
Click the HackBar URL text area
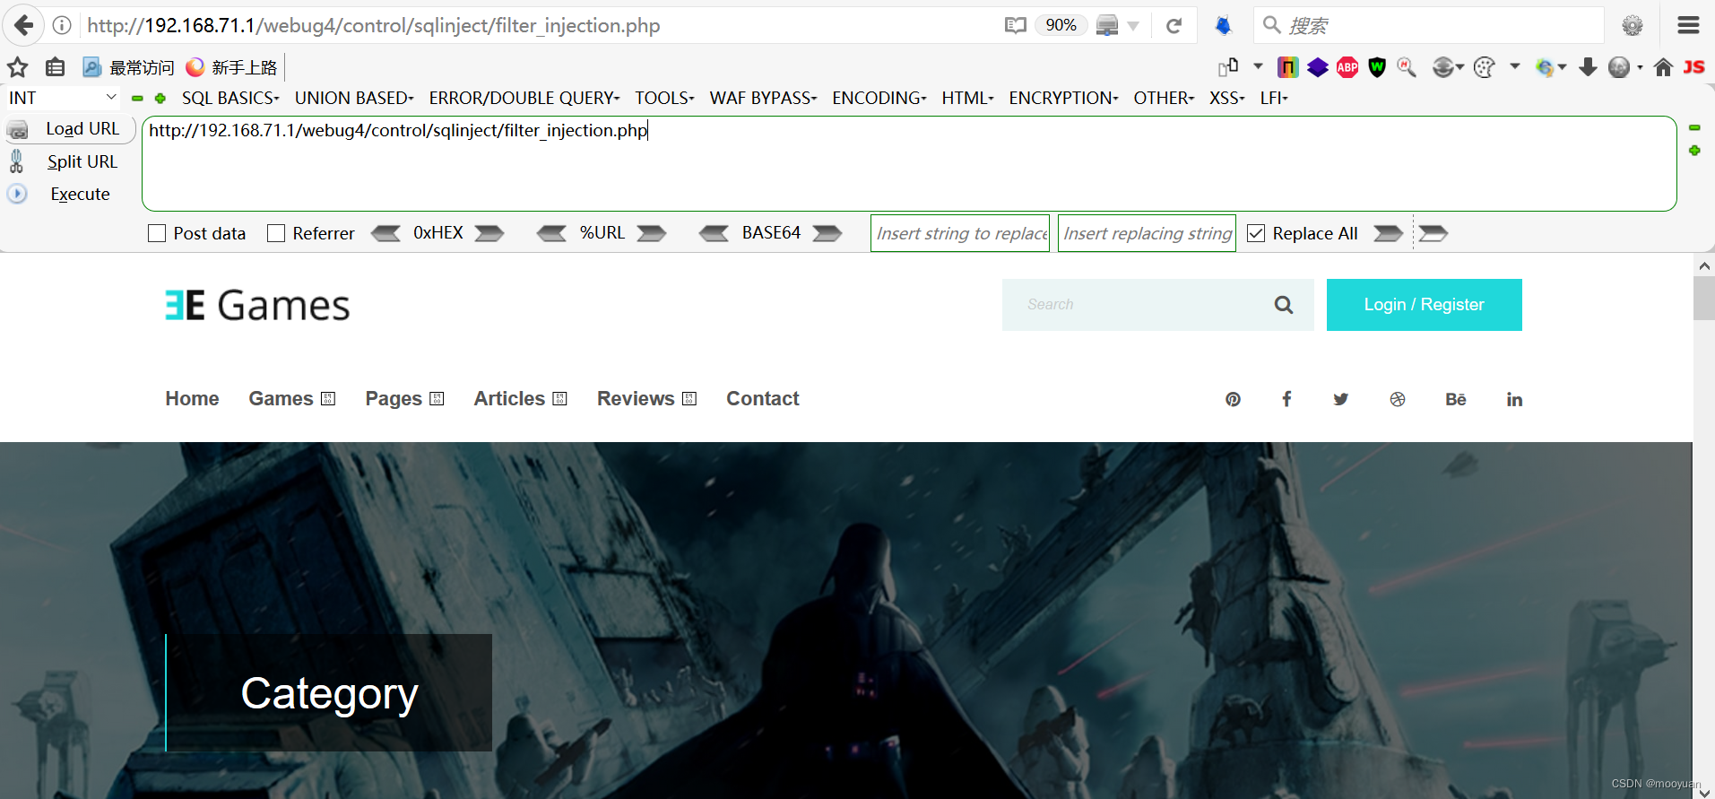coord(909,164)
